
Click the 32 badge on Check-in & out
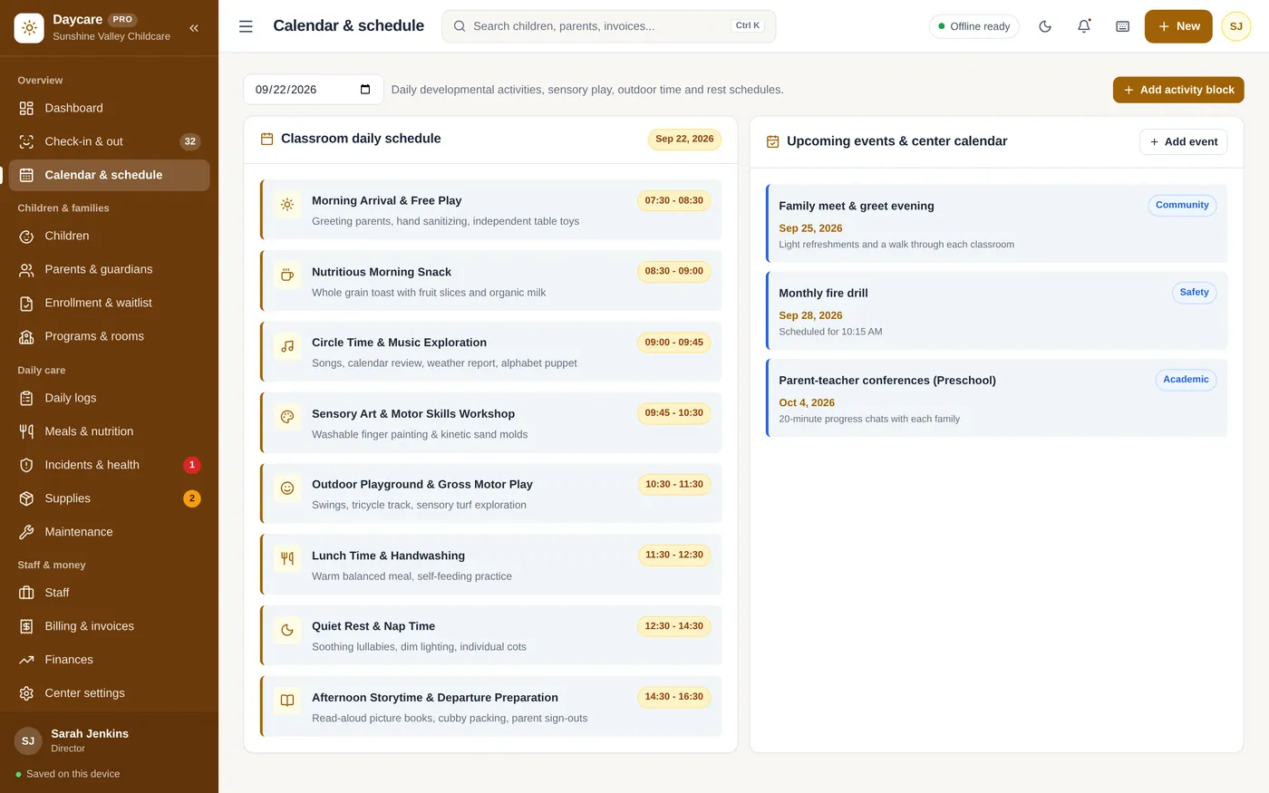tap(189, 141)
